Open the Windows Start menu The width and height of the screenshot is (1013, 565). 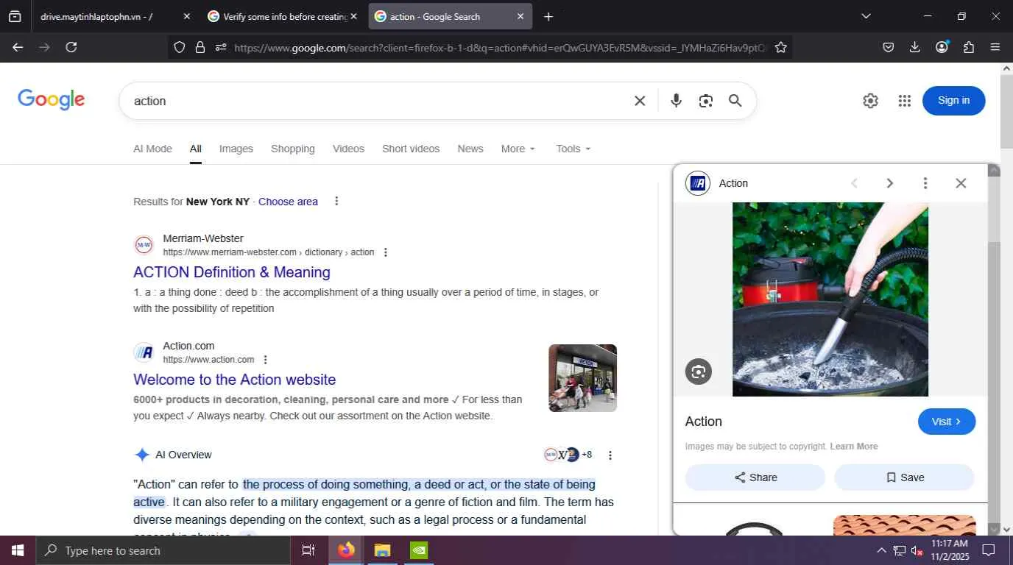17,550
